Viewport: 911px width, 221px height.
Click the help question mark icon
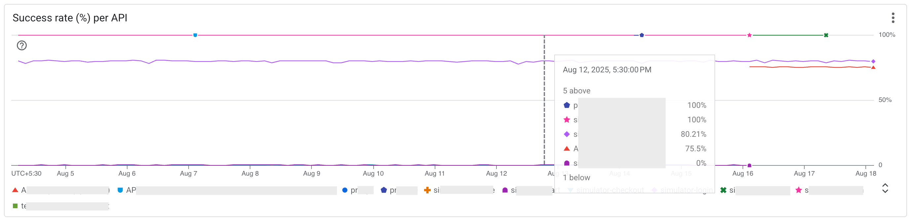coord(21,46)
